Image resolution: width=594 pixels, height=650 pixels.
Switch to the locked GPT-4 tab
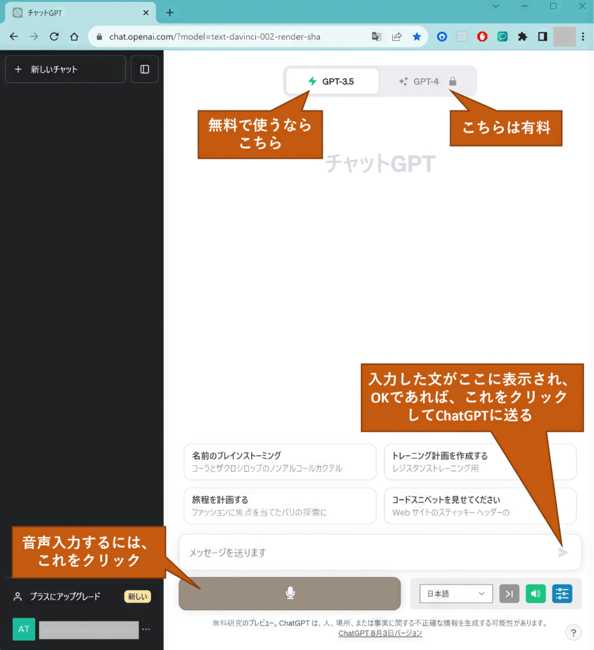[x=427, y=81]
